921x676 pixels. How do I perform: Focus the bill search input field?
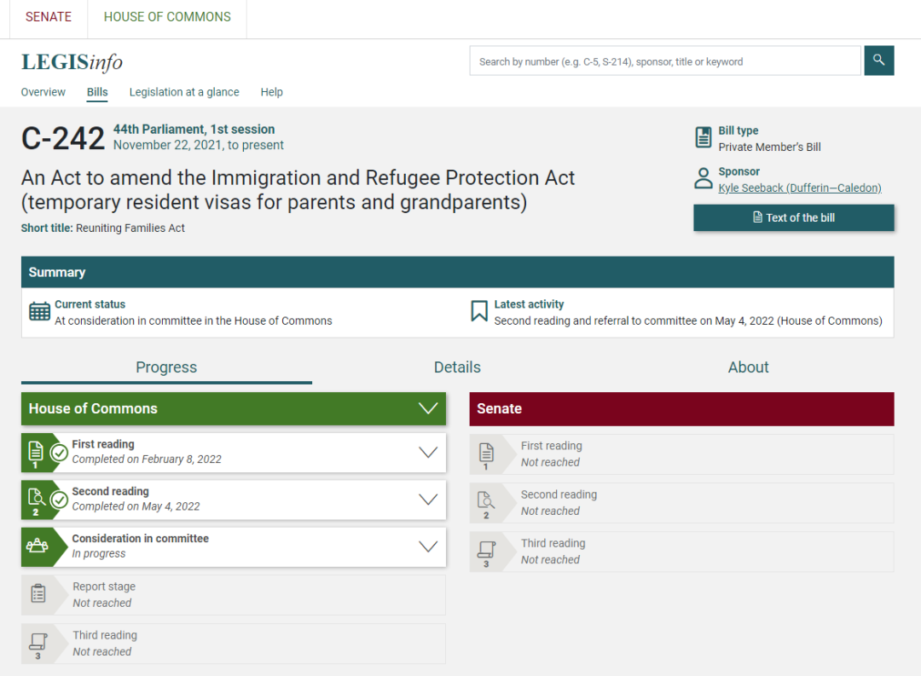665,61
